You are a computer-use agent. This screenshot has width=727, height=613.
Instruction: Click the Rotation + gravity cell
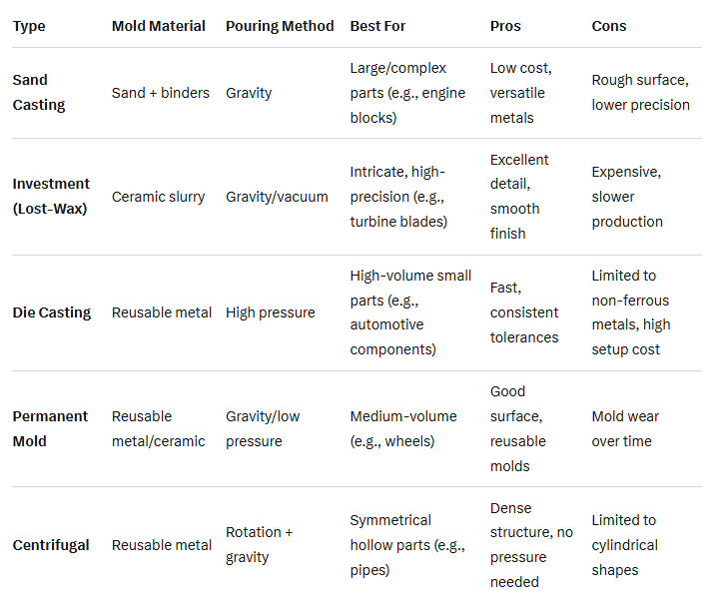(260, 545)
